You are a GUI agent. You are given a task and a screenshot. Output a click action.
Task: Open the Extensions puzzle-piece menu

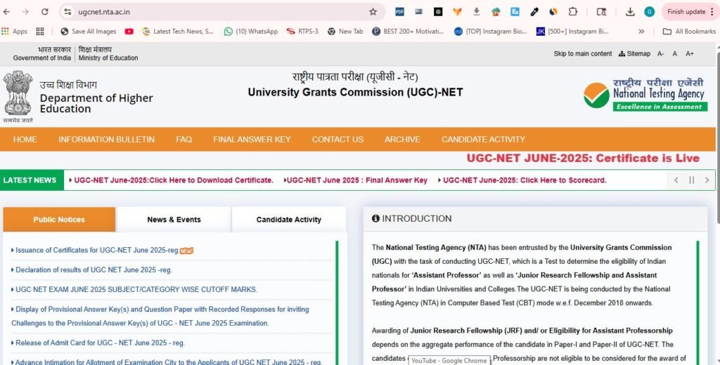click(572, 12)
